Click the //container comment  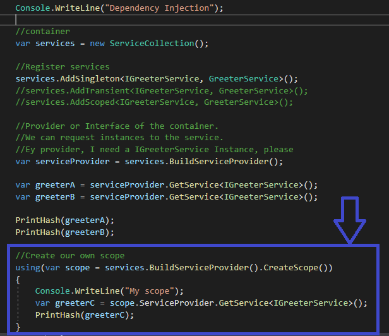coord(43,32)
